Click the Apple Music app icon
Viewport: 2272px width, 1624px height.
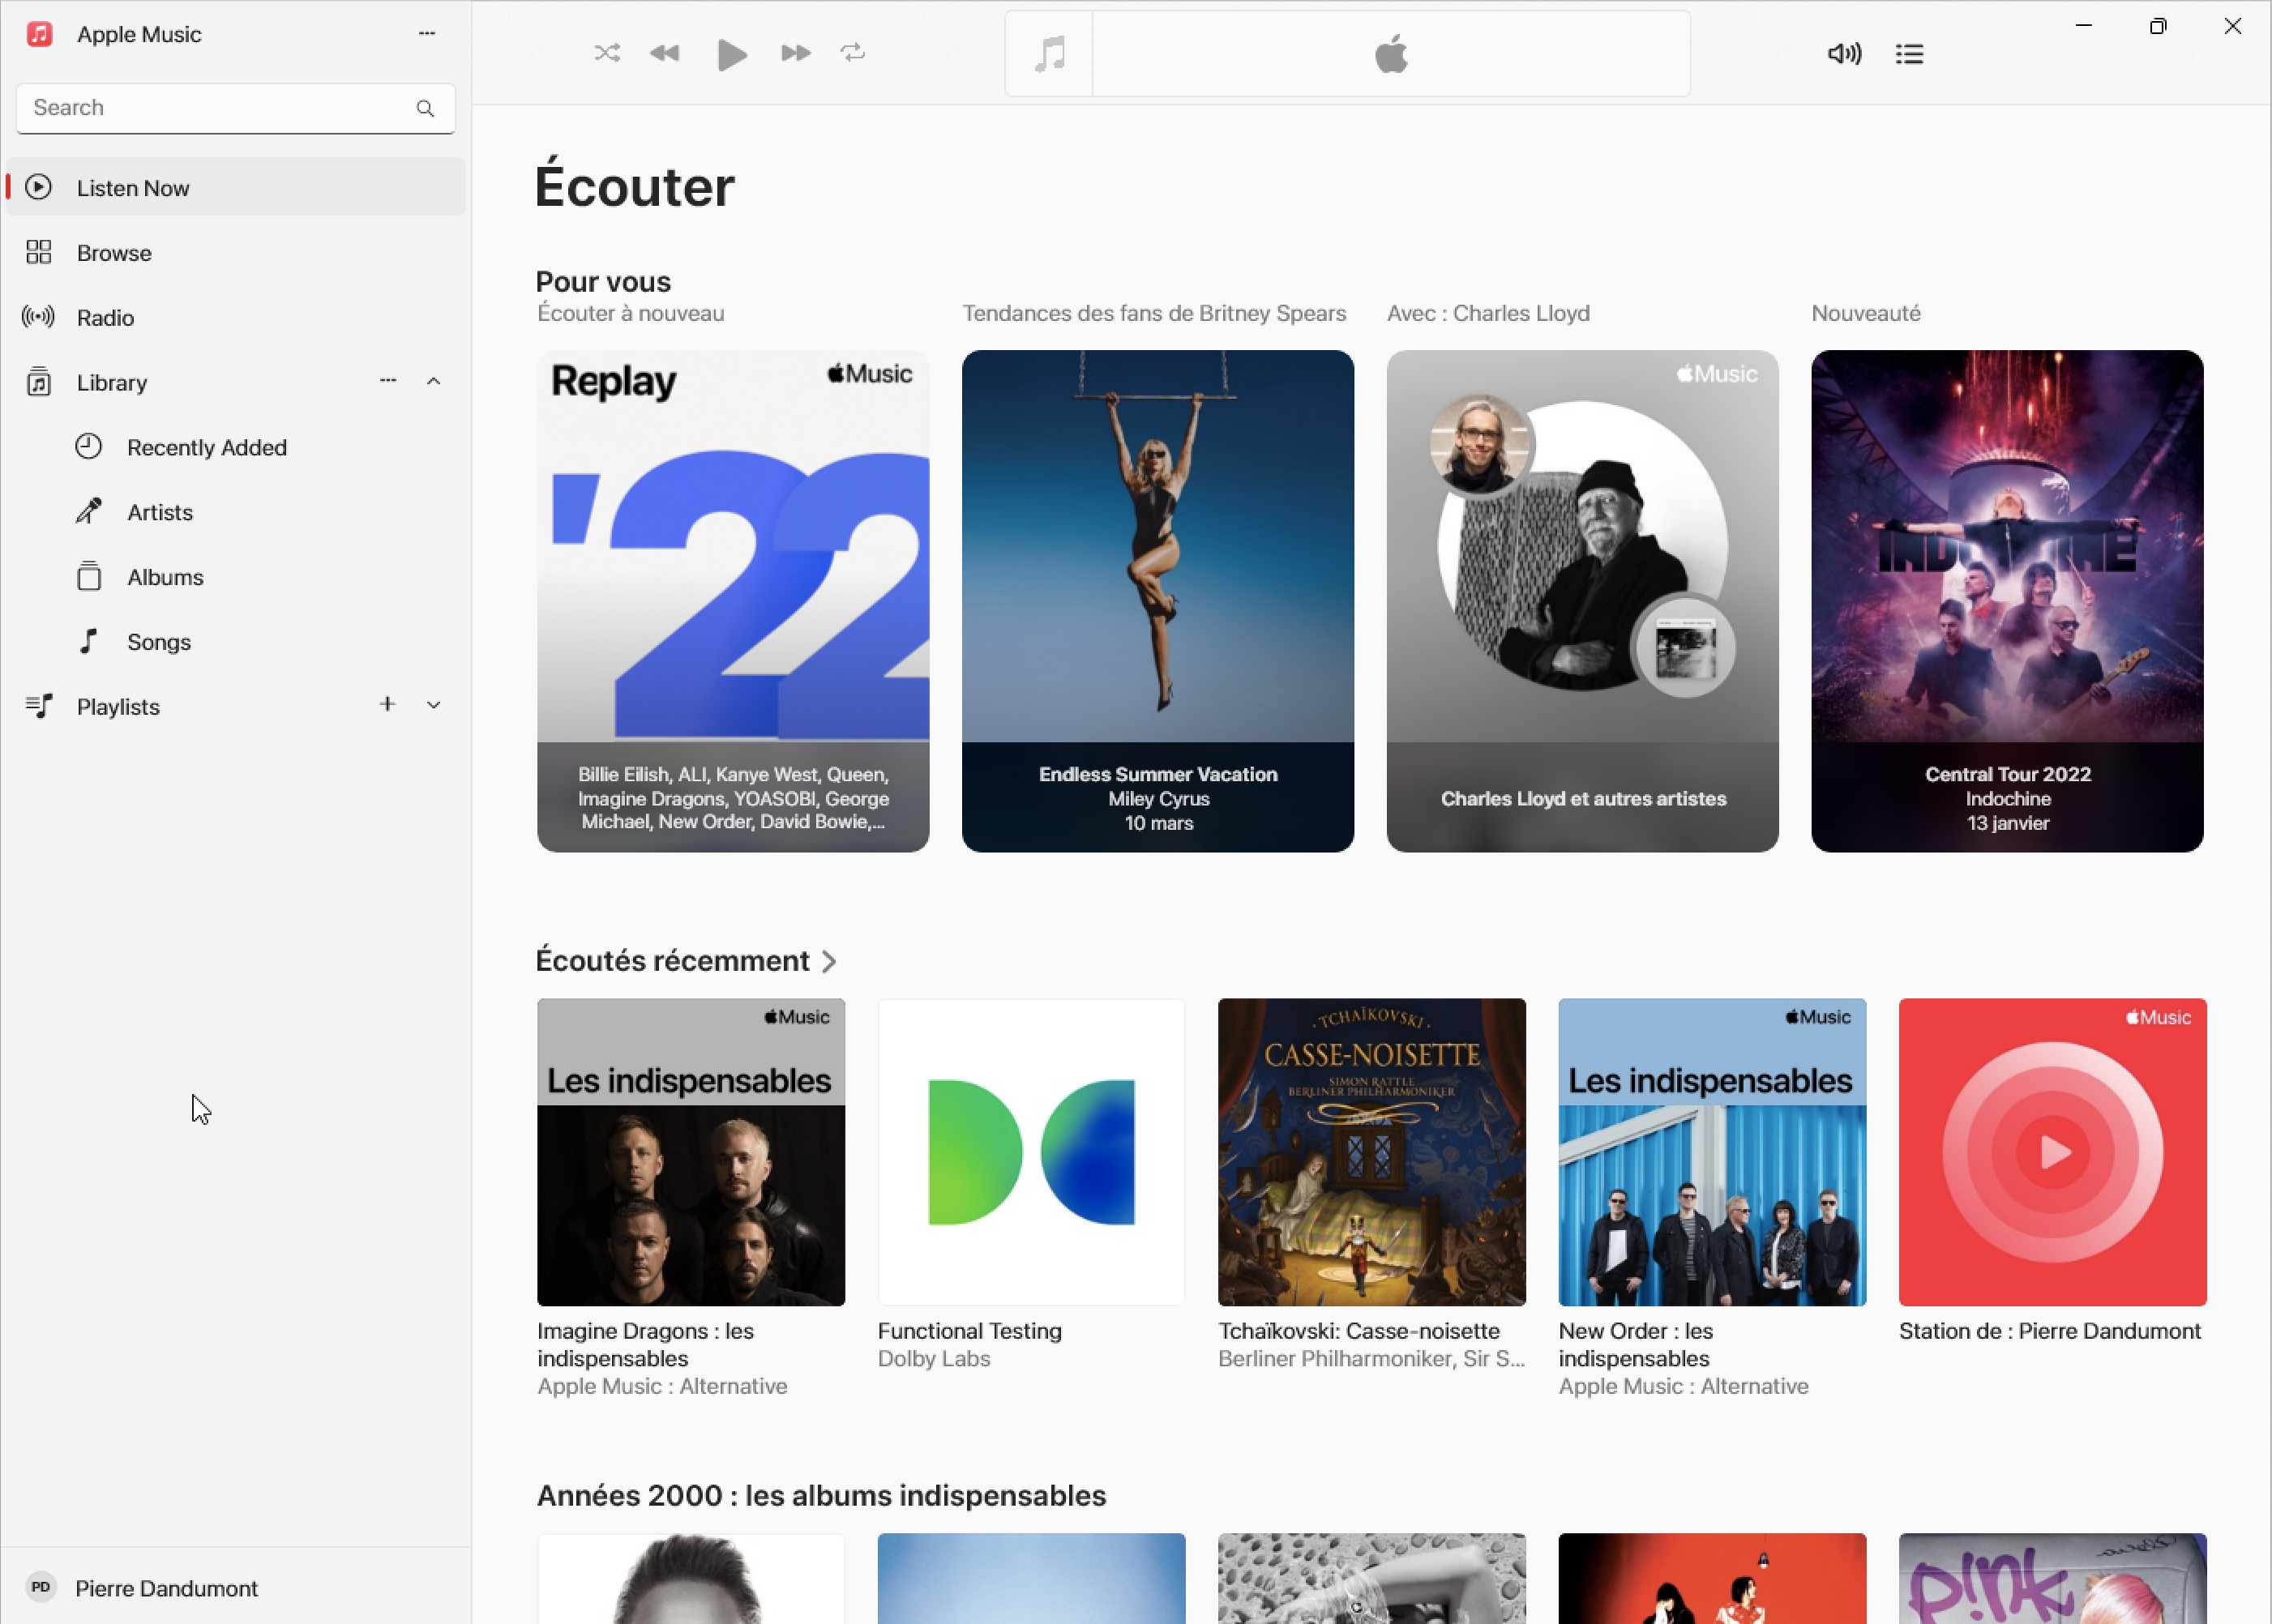coord(39,34)
